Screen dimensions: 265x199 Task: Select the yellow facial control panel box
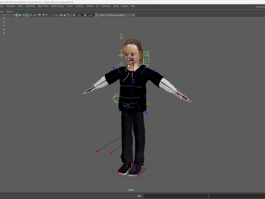click(141, 58)
